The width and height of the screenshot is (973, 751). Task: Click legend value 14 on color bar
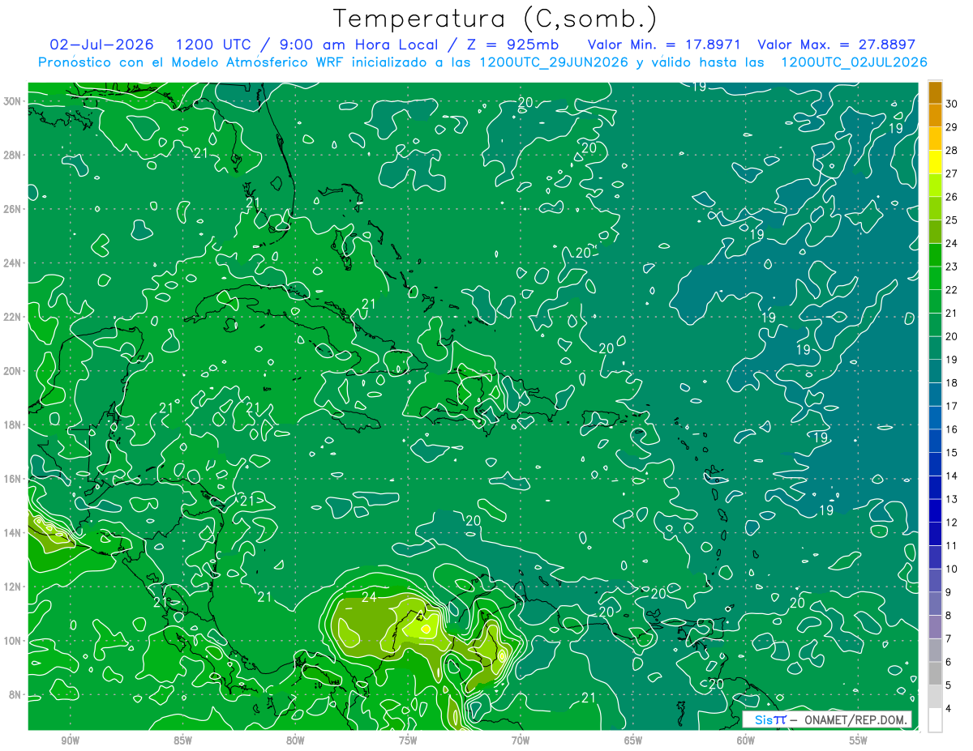952,476
